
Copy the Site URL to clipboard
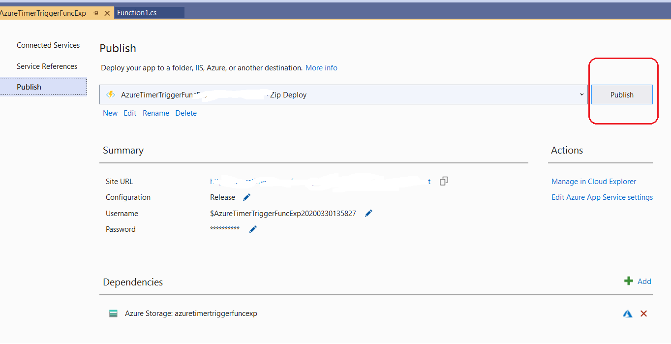click(x=444, y=181)
